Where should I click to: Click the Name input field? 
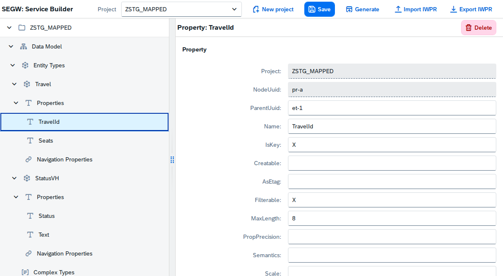(392, 126)
